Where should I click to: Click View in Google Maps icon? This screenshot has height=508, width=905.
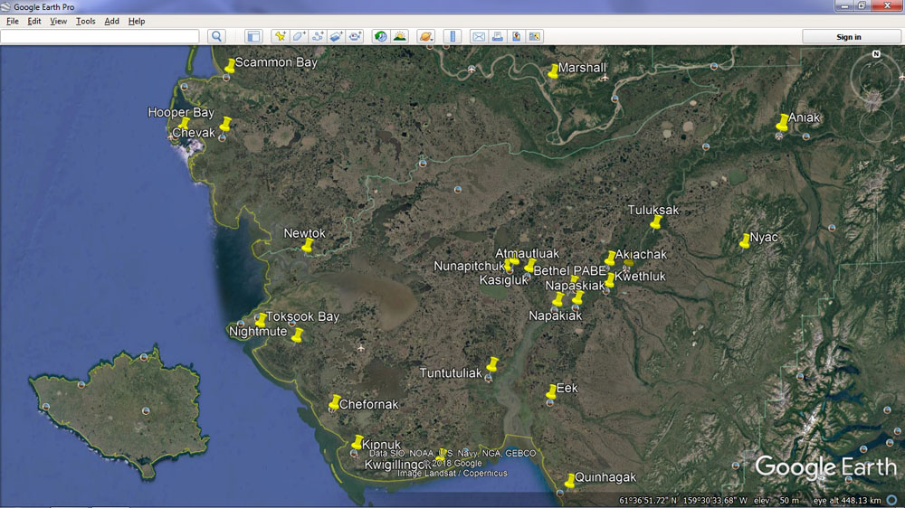tap(535, 36)
